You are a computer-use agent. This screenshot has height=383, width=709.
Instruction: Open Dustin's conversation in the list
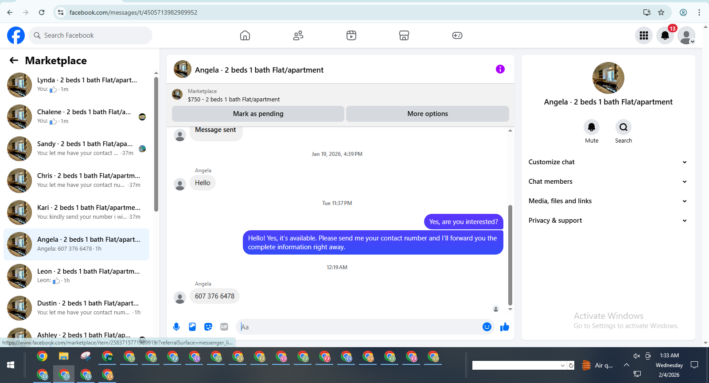76,308
